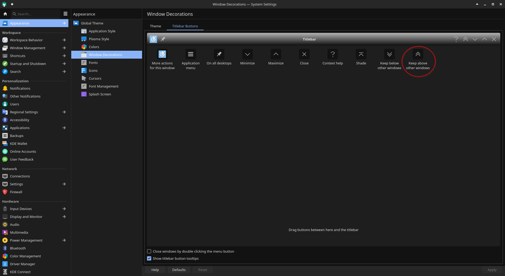Click the Help button
This screenshot has height=276, width=505.
click(155, 270)
